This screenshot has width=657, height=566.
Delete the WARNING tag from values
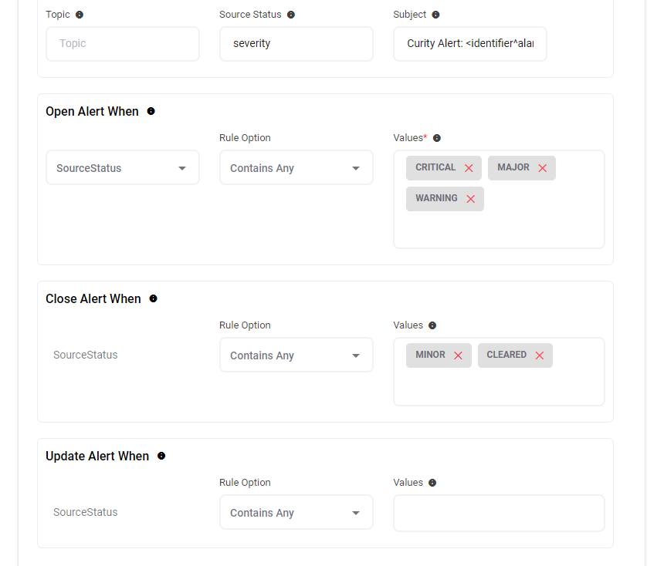(x=470, y=199)
